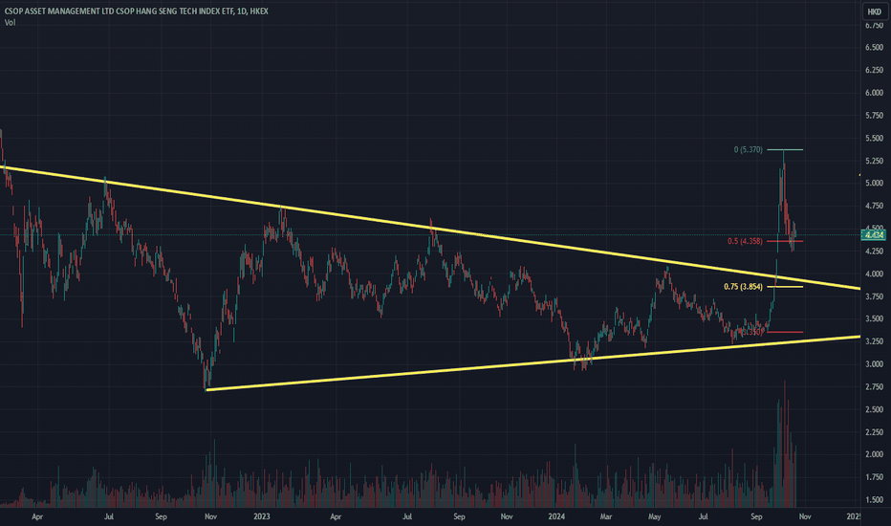Click the 2024 label on time axis
The image size is (891, 526).
[x=556, y=516]
